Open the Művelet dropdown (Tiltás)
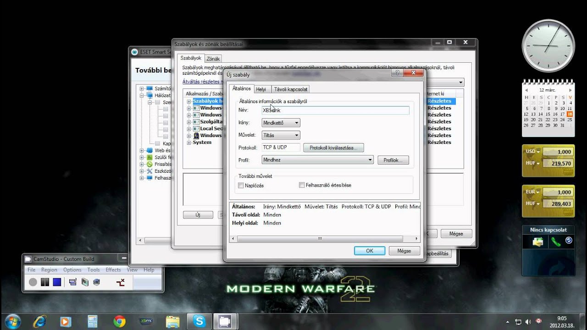Image resolution: width=587 pixels, height=330 pixels. click(281, 135)
